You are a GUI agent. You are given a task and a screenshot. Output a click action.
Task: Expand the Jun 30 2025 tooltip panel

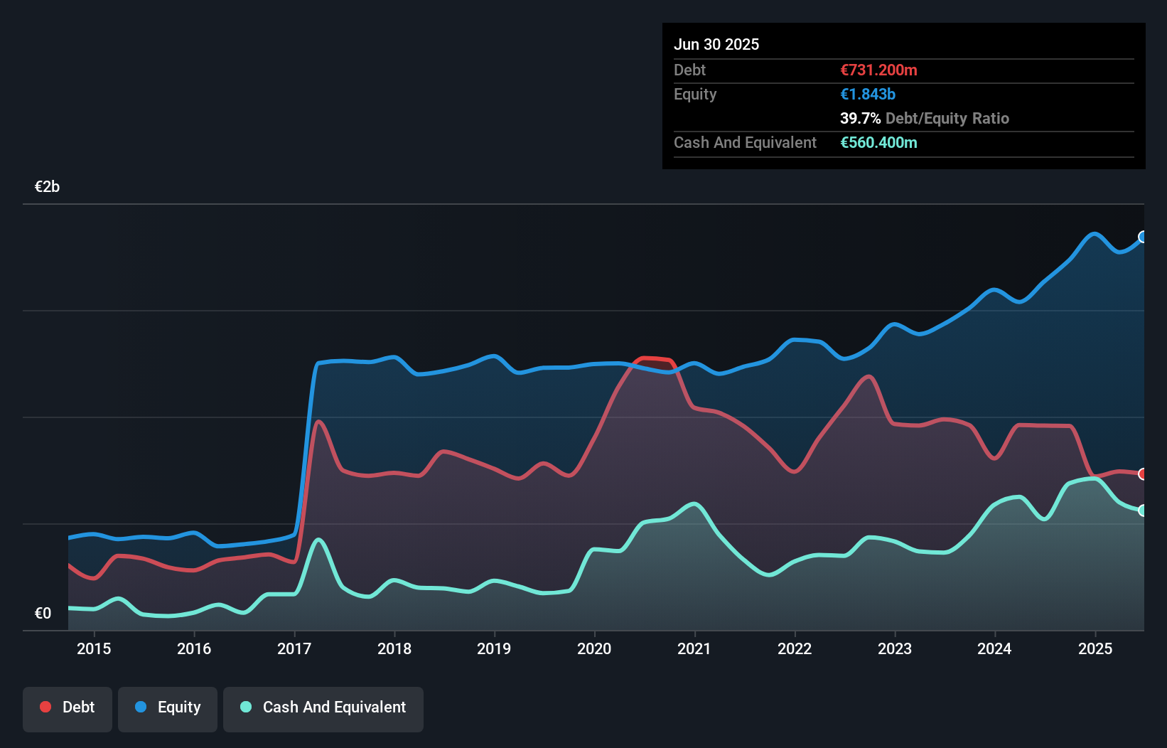click(717, 44)
